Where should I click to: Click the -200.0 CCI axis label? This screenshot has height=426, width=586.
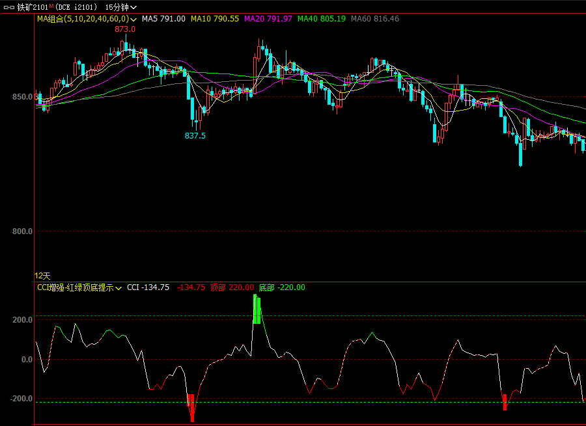tap(21, 399)
